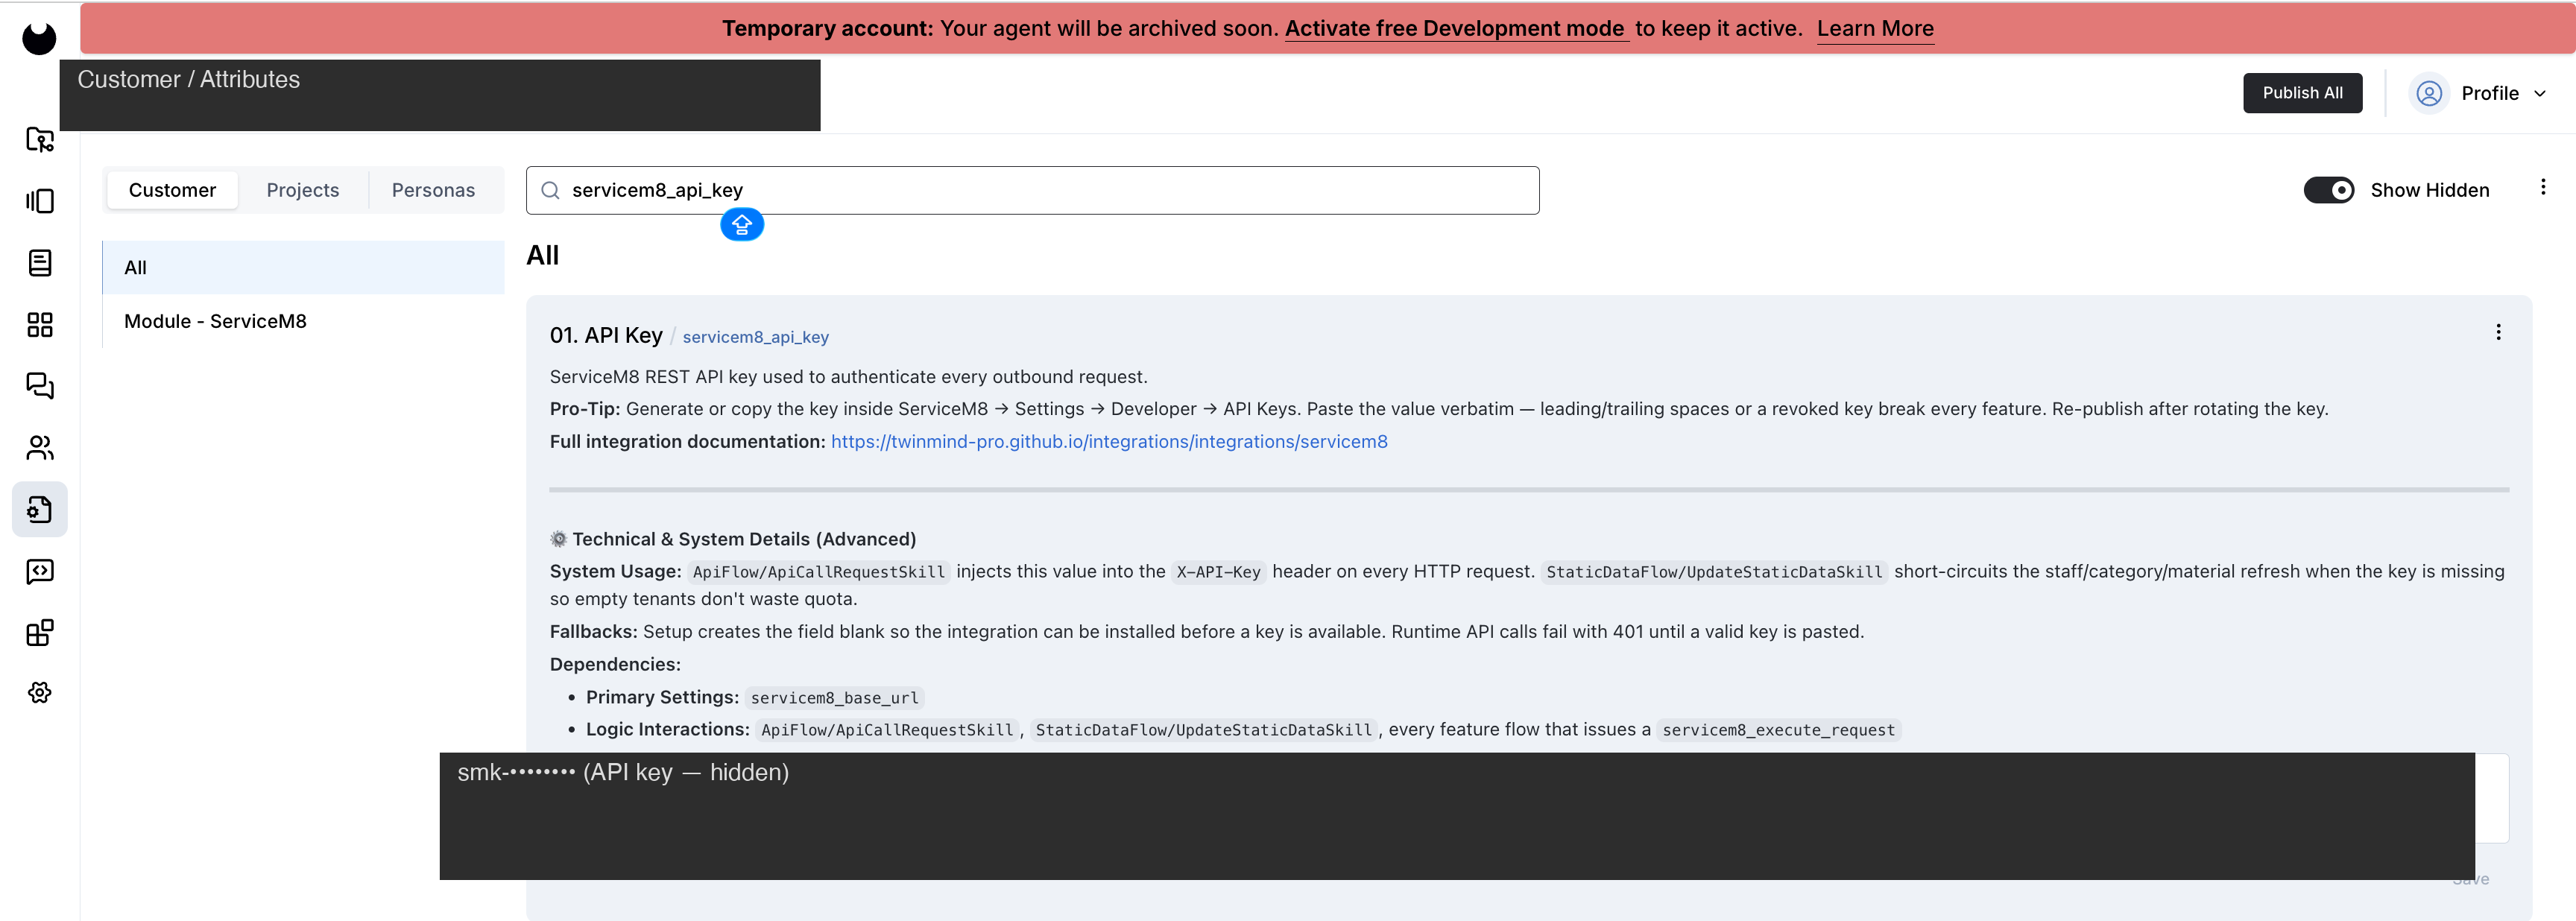Click the 01. API Key title
This screenshot has width=2576, height=921.
click(606, 335)
